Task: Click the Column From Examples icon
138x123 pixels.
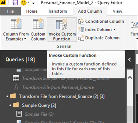Action: [16, 24]
